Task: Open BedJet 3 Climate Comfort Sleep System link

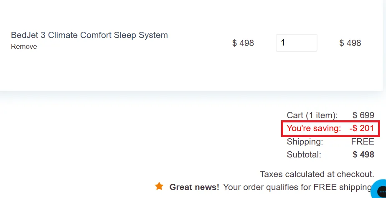Action: [89, 35]
